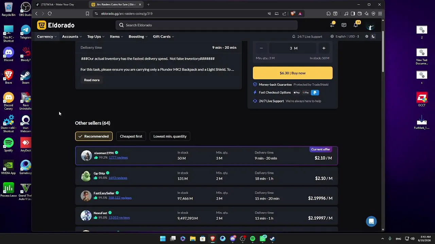This screenshot has width=435, height=244.
Task: Click the 24/7 Live Support header link
Action: [x=307, y=37]
